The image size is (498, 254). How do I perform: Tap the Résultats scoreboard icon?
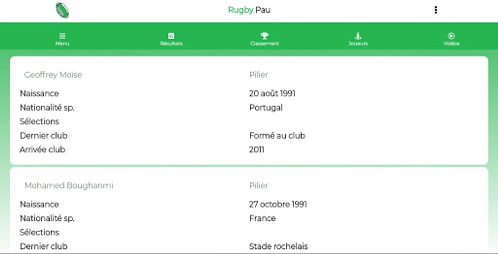click(x=171, y=36)
